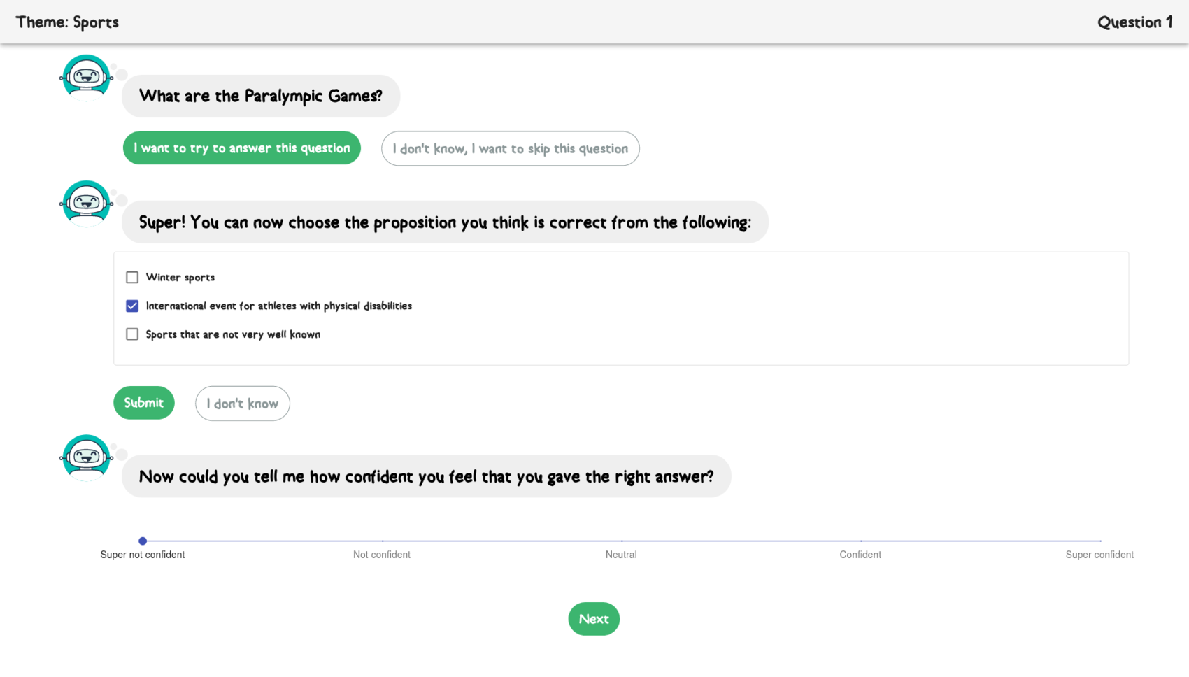The height and width of the screenshot is (677, 1189).
Task: Click the I don't know button
Action: click(242, 404)
